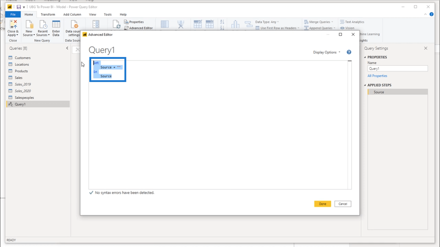Click the Close & Apply icon
Viewport: 440px width, 247px height.
coord(13,24)
